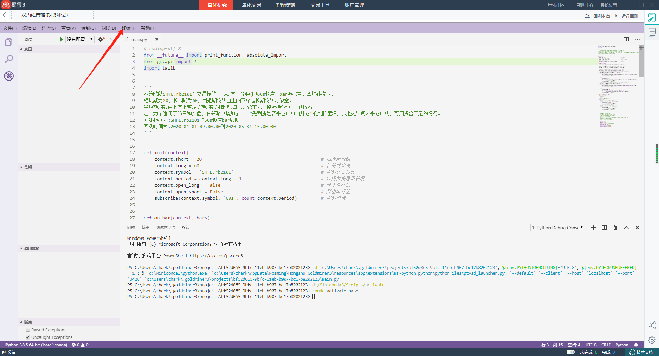The width and height of the screenshot is (659, 356).
Task: Open the Debug bug icon in sidebar
Action: 9,76
